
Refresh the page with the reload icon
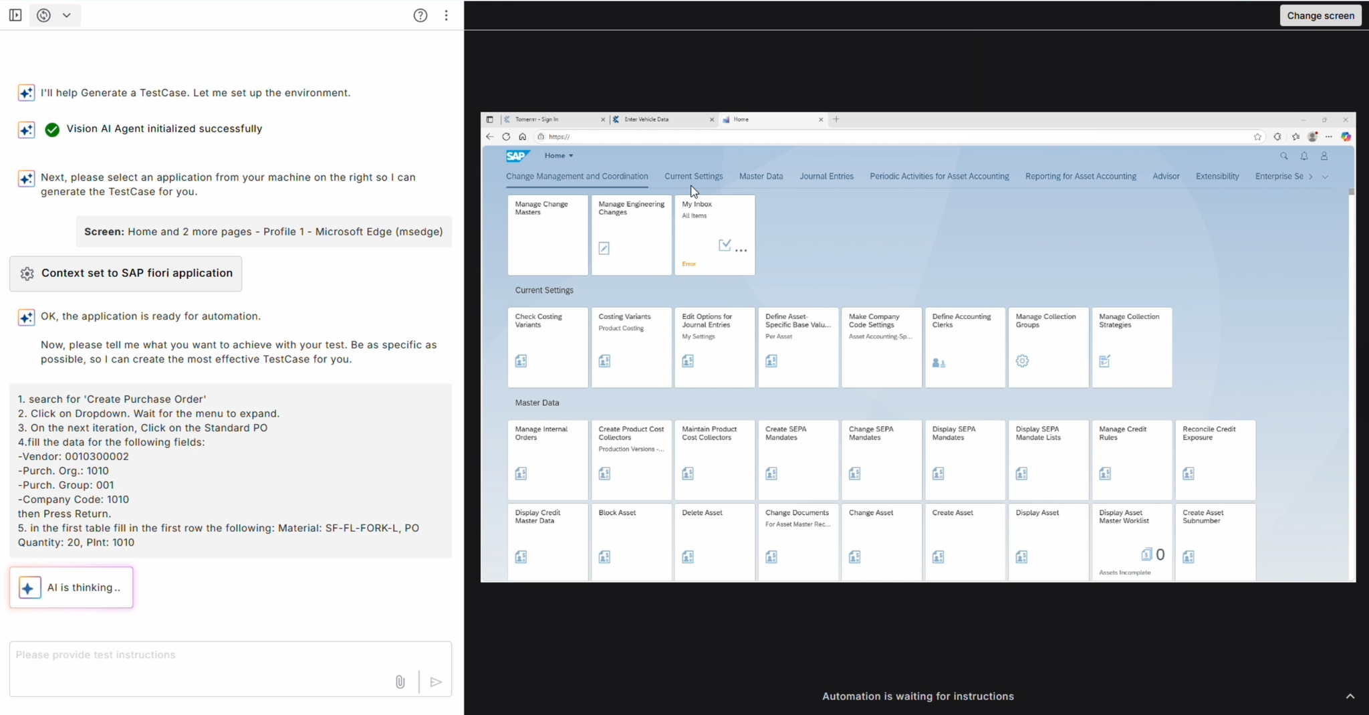tap(506, 136)
